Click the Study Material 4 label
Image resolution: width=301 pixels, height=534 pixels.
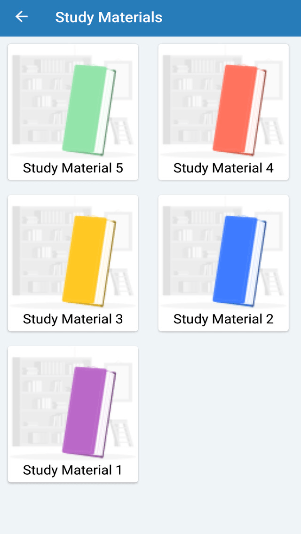[x=223, y=168]
